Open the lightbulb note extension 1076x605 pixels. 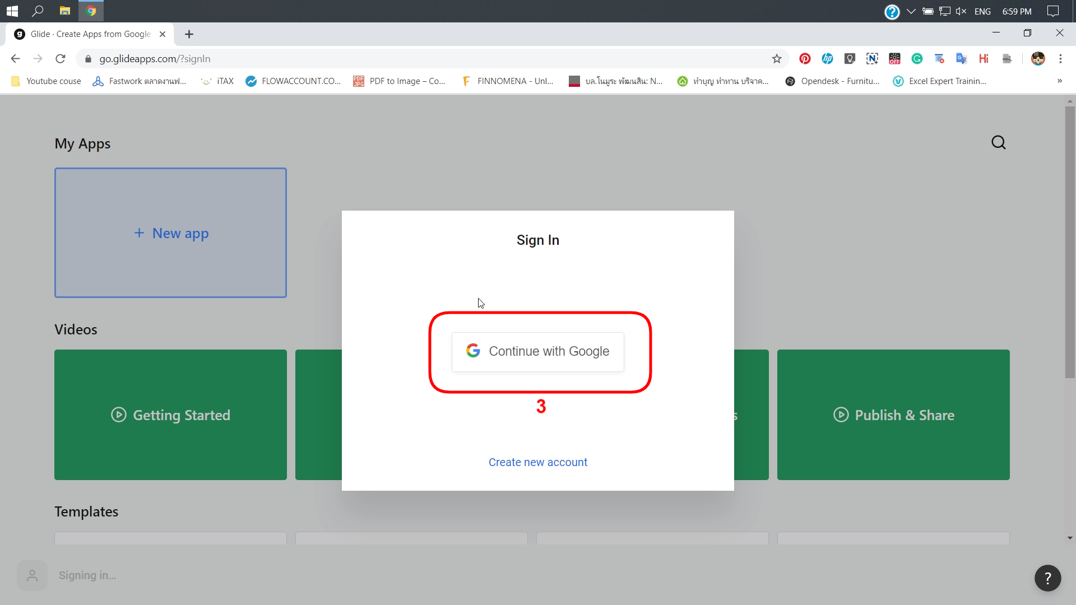pyautogui.click(x=850, y=59)
